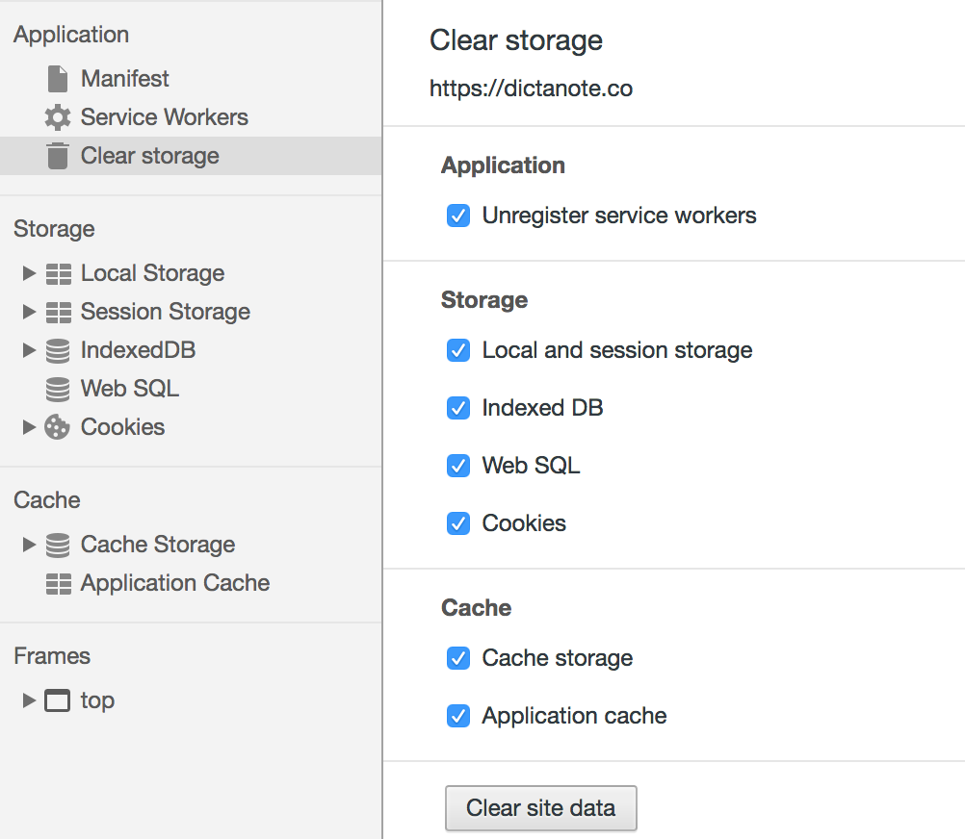Toggle the Indexed DB checkbox
Screen dimensions: 965x839
[x=457, y=408]
